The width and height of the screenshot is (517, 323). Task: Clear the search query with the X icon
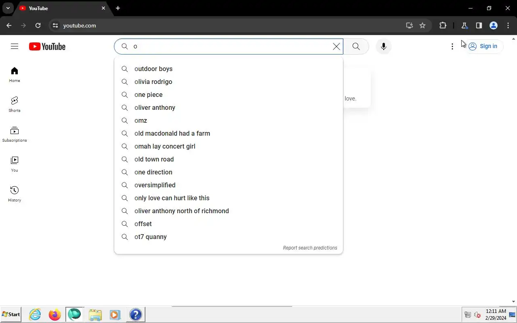pos(336,46)
